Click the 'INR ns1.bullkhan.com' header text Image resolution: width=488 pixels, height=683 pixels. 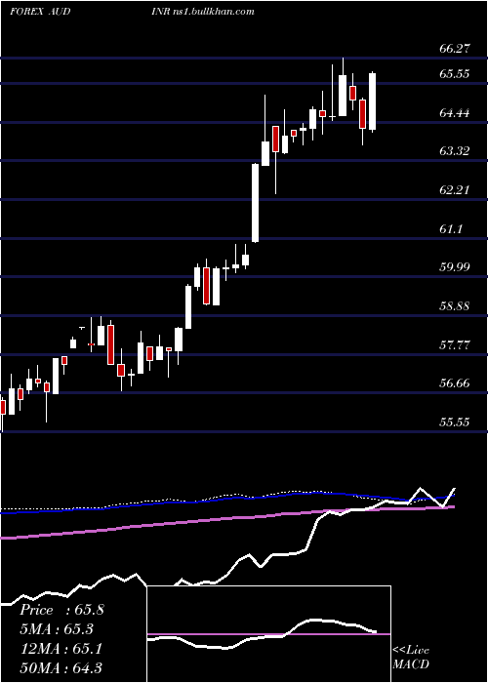[201, 12]
